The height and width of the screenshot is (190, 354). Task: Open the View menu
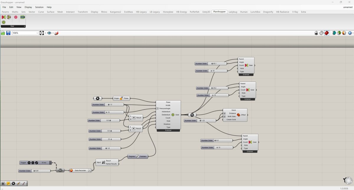tap(19, 7)
